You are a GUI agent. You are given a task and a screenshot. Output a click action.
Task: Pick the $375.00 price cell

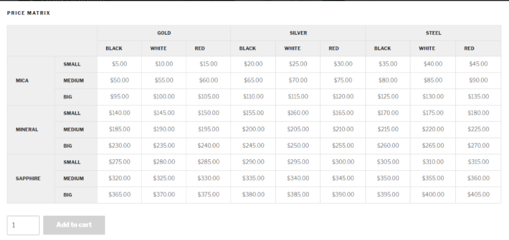(208, 195)
